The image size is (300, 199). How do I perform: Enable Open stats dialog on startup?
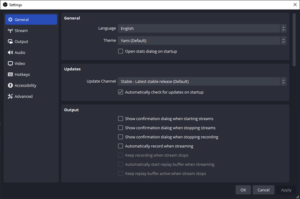point(121,52)
